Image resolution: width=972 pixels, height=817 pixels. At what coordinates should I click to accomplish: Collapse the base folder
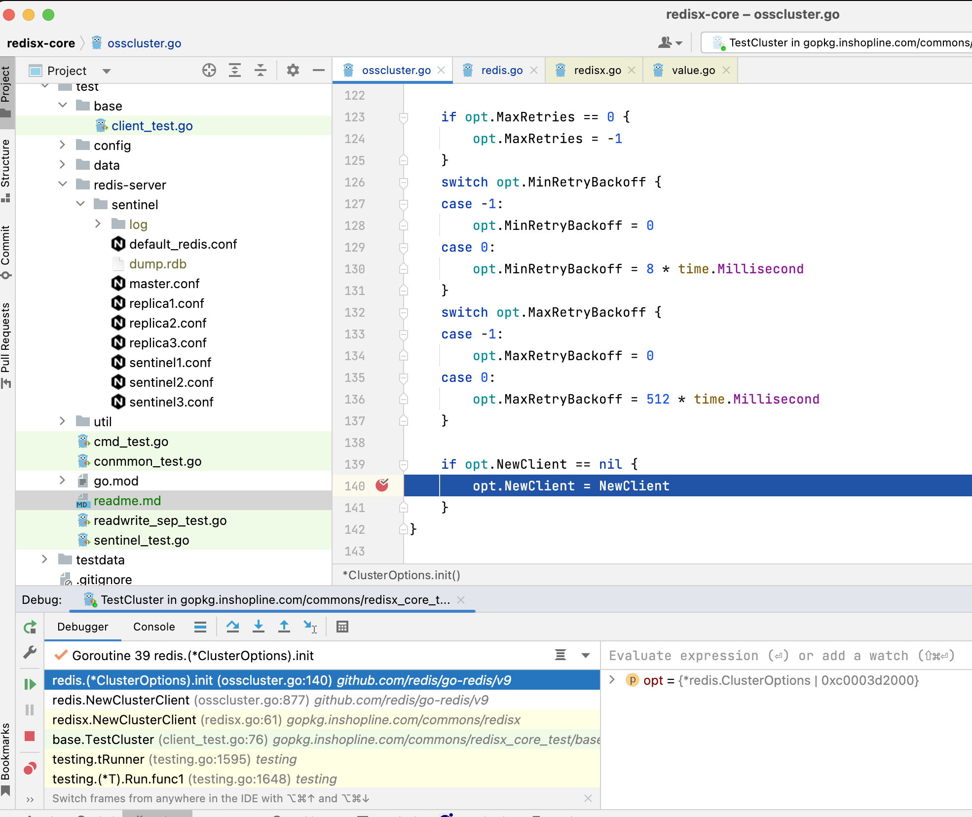(x=63, y=105)
